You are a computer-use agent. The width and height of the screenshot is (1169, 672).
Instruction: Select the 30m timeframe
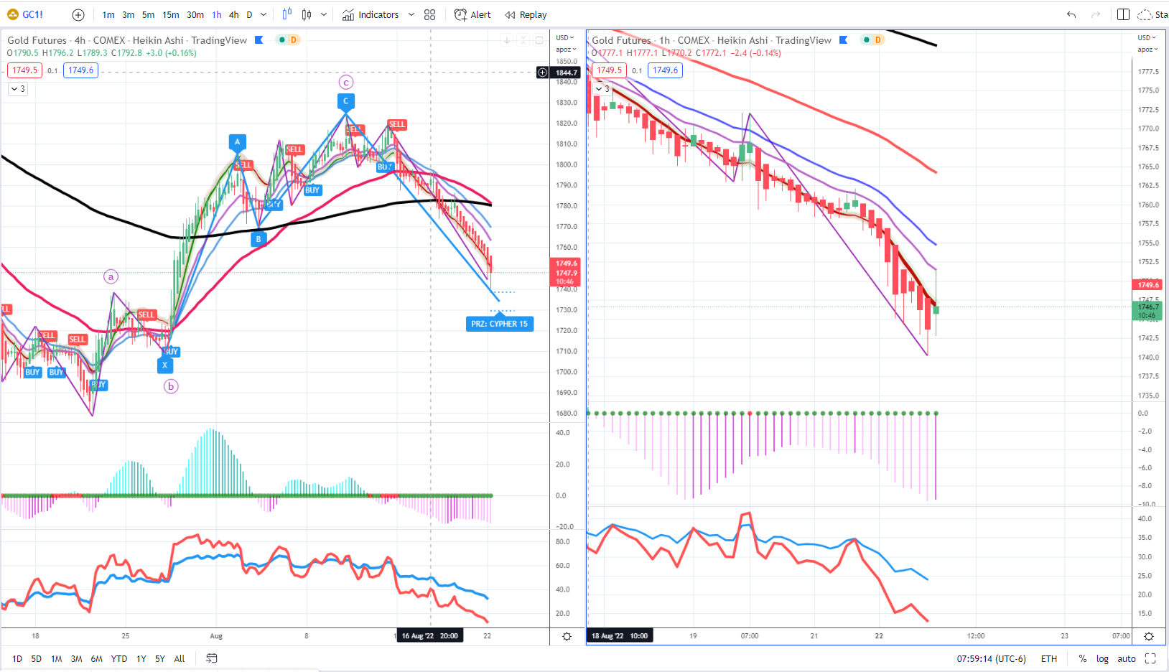click(x=195, y=14)
